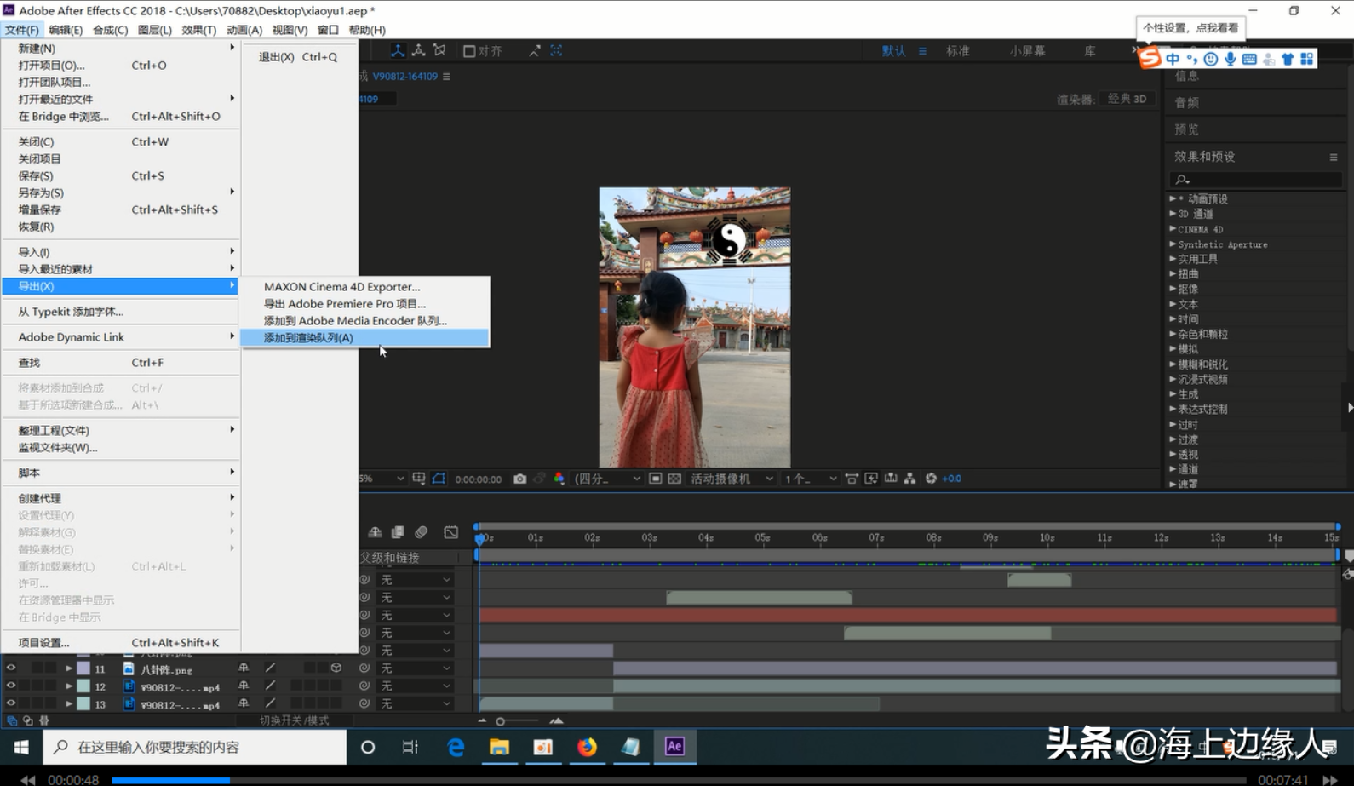Expand layer 12 properties triangle
1354x786 pixels.
[x=69, y=686]
